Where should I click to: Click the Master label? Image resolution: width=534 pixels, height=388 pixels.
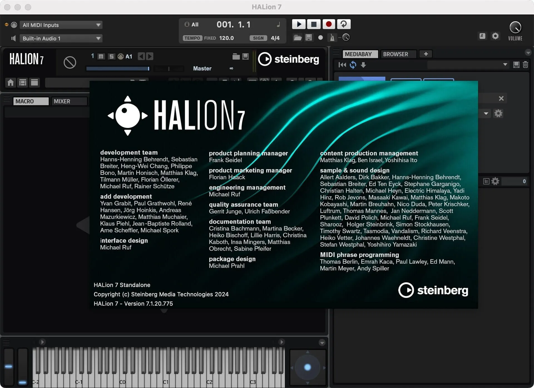tap(202, 68)
